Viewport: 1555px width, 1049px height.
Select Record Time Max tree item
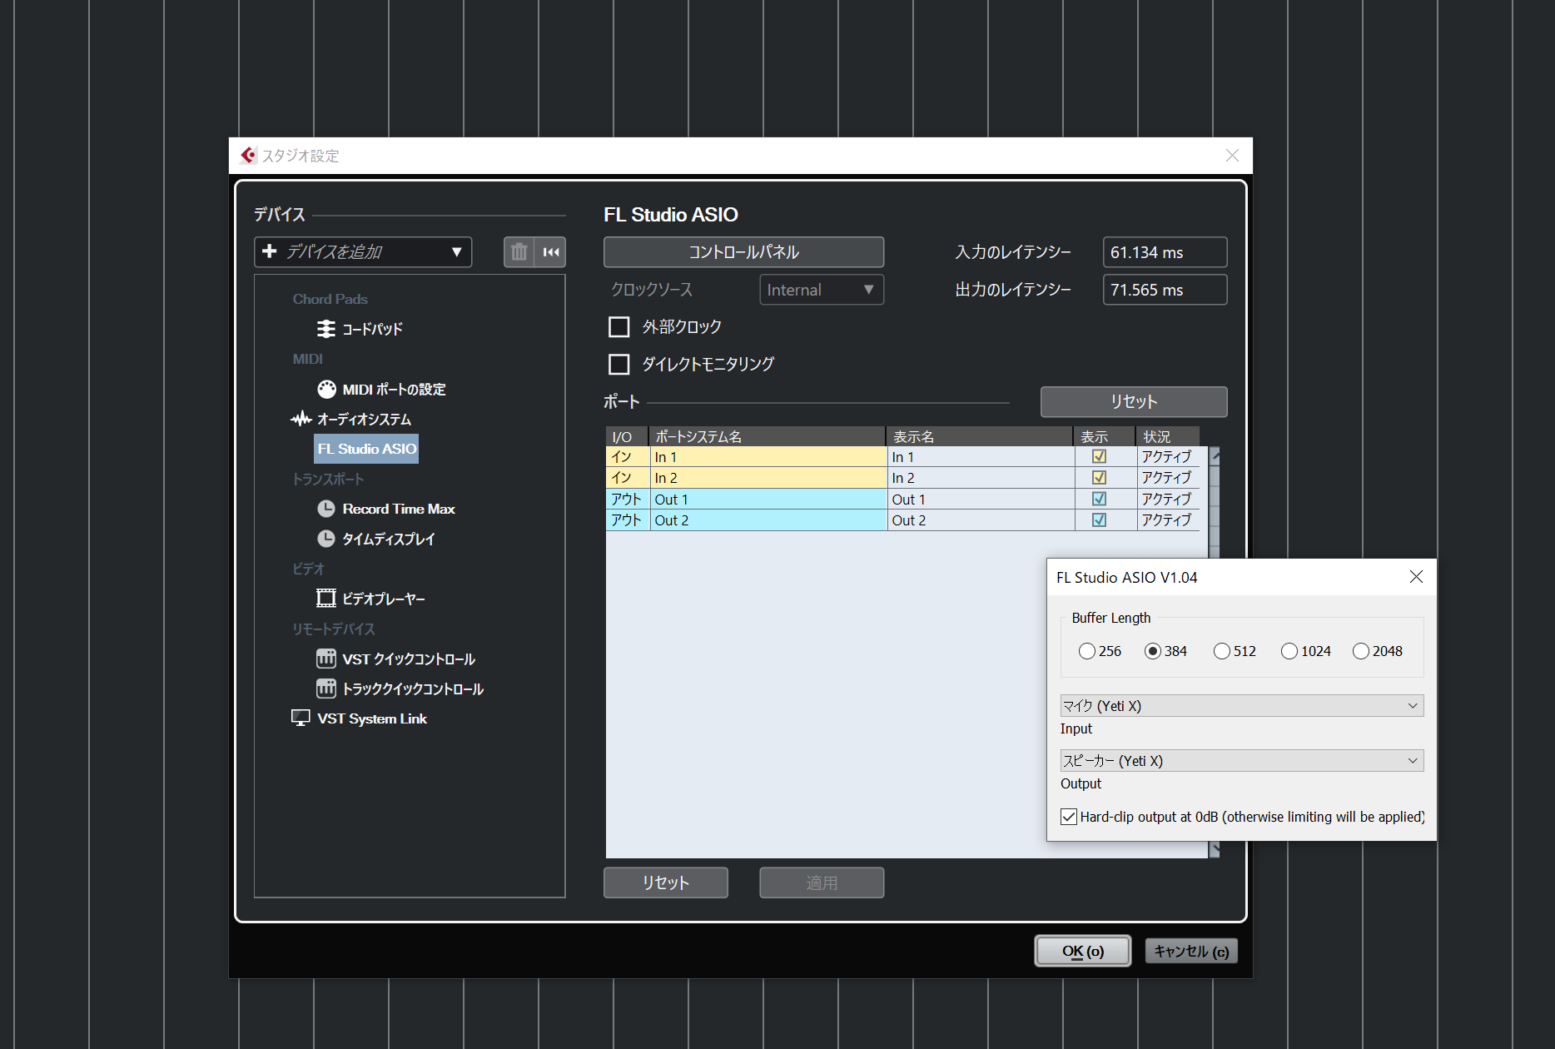[x=399, y=509]
